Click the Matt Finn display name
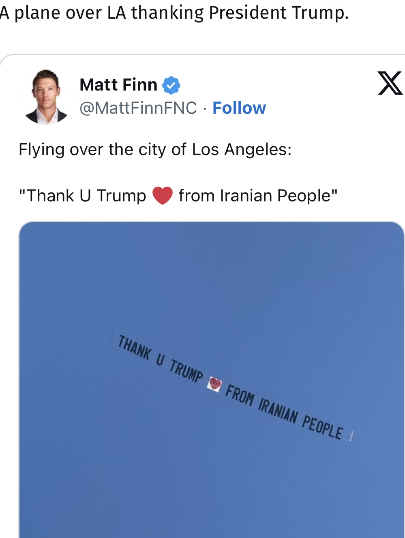 [118, 85]
